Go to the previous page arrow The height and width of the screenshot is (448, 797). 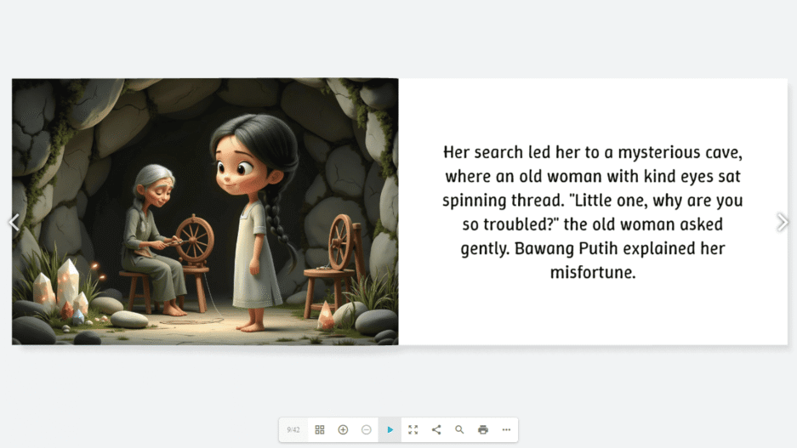(x=14, y=222)
